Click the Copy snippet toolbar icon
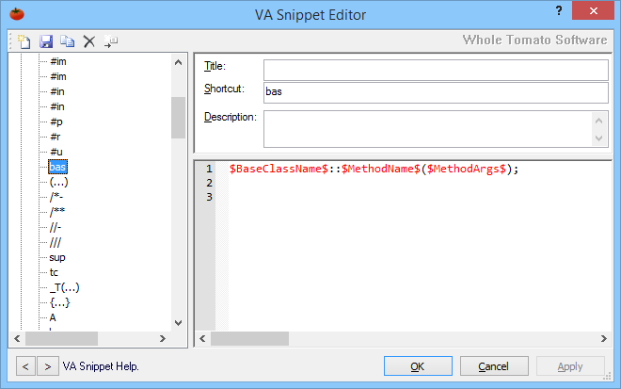This screenshot has height=389, width=621. click(x=67, y=41)
